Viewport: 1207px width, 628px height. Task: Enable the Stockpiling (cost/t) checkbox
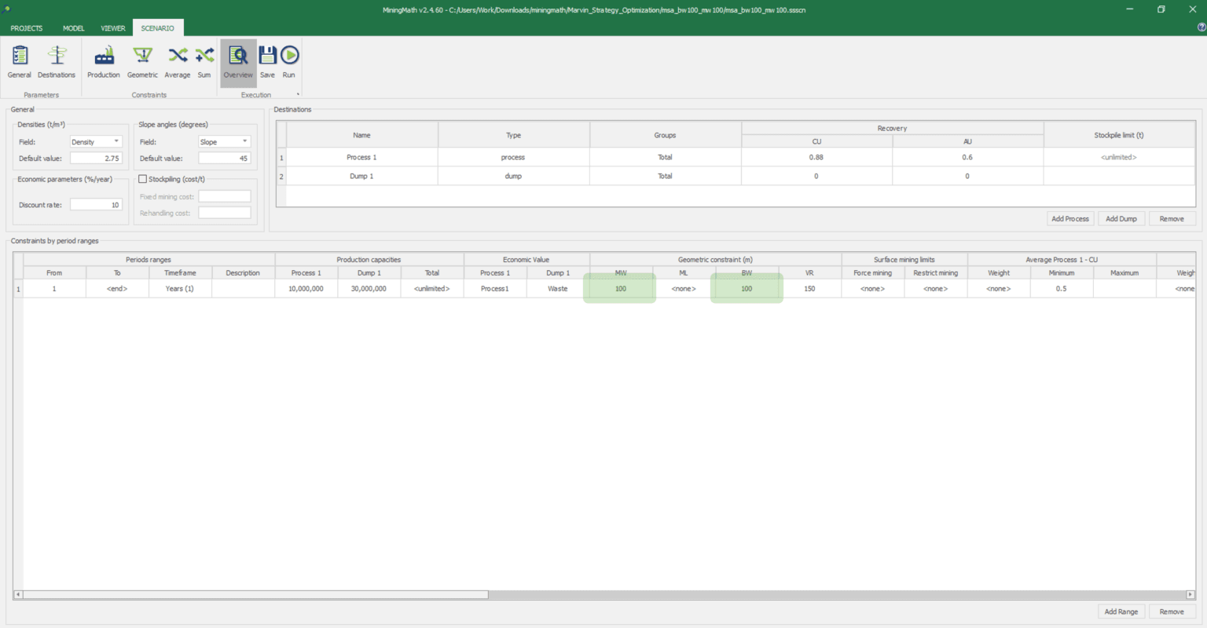(143, 178)
